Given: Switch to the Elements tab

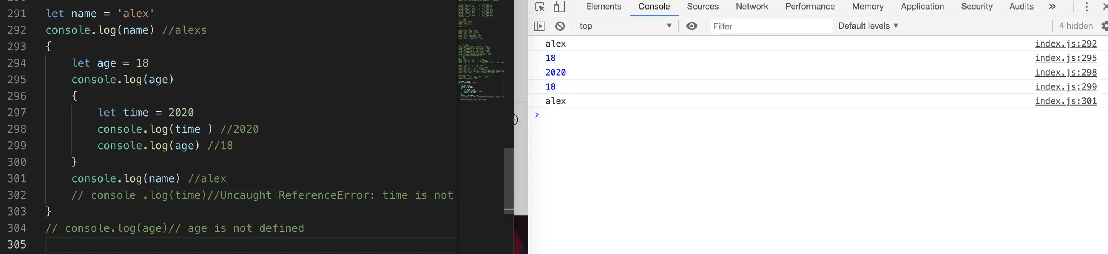Looking at the screenshot, I should (x=603, y=7).
